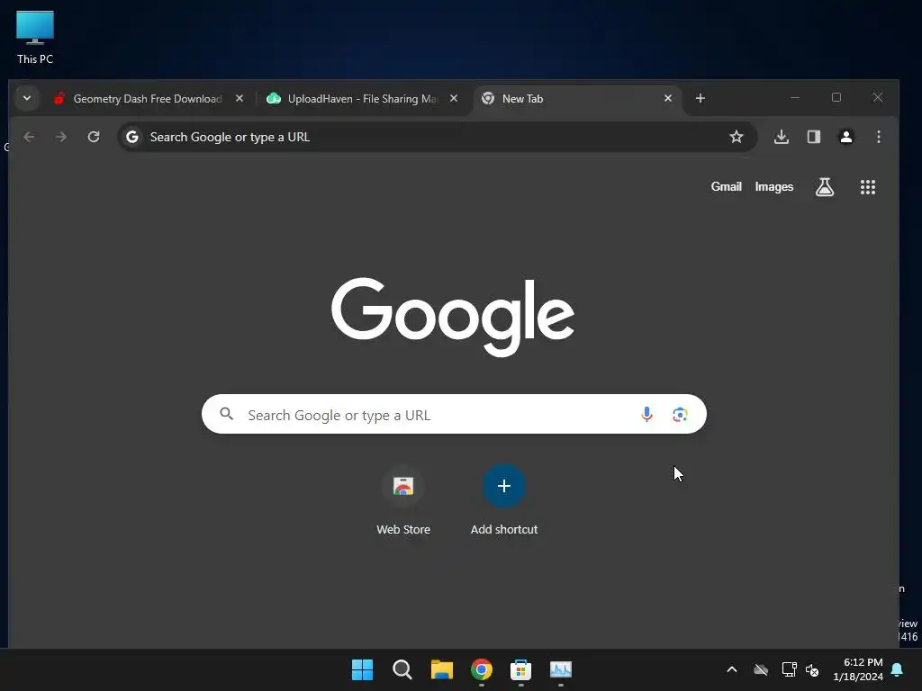The width and height of the screenshot is (922, 691).
Task: Open the Windows Start menu
Action: point(362,669)
